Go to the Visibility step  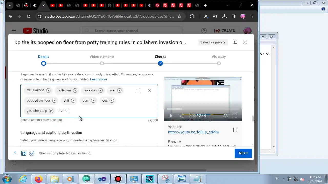coord(219,60)
